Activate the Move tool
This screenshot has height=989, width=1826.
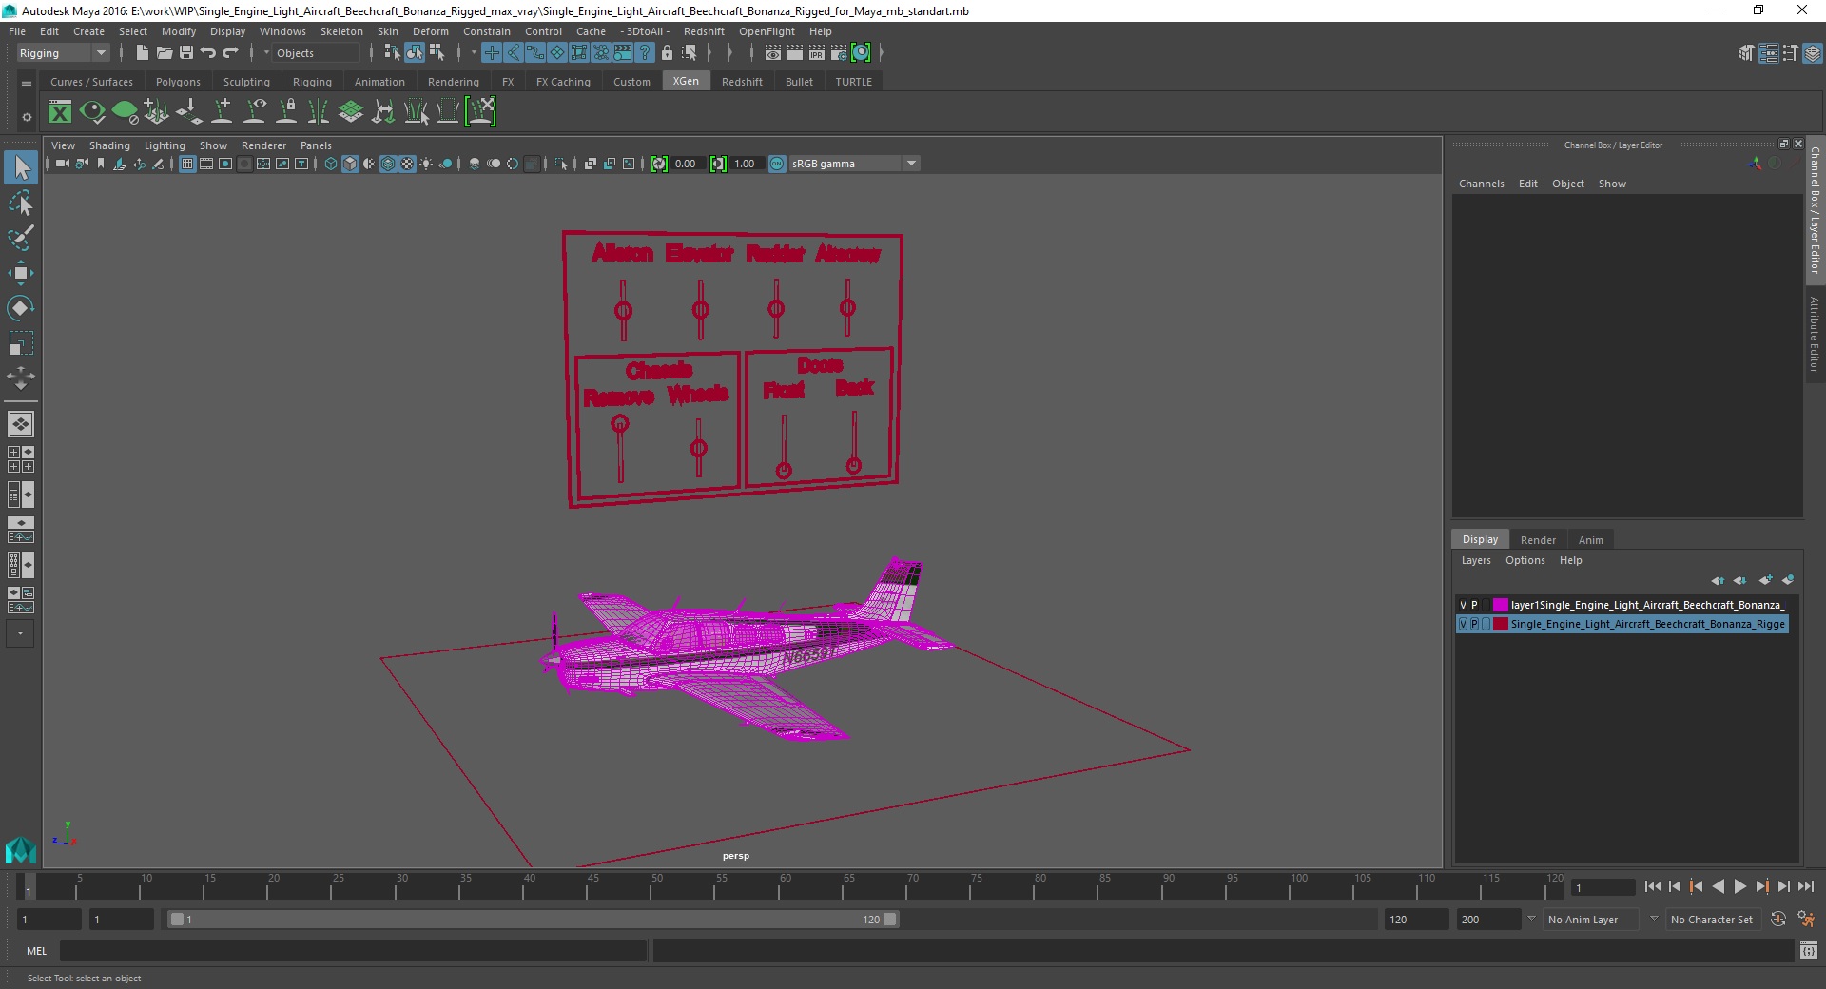coord(21,273)
